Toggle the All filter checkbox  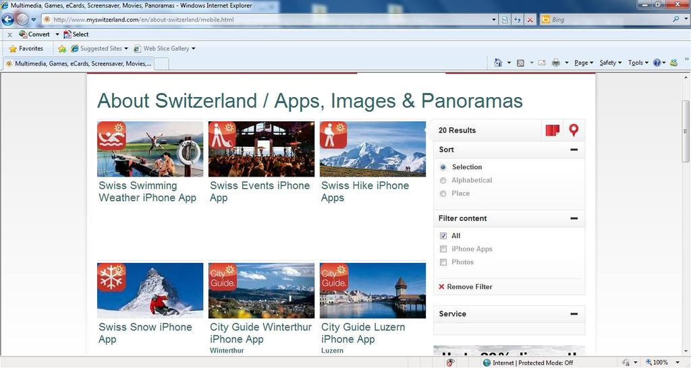(x=443, y=236)
